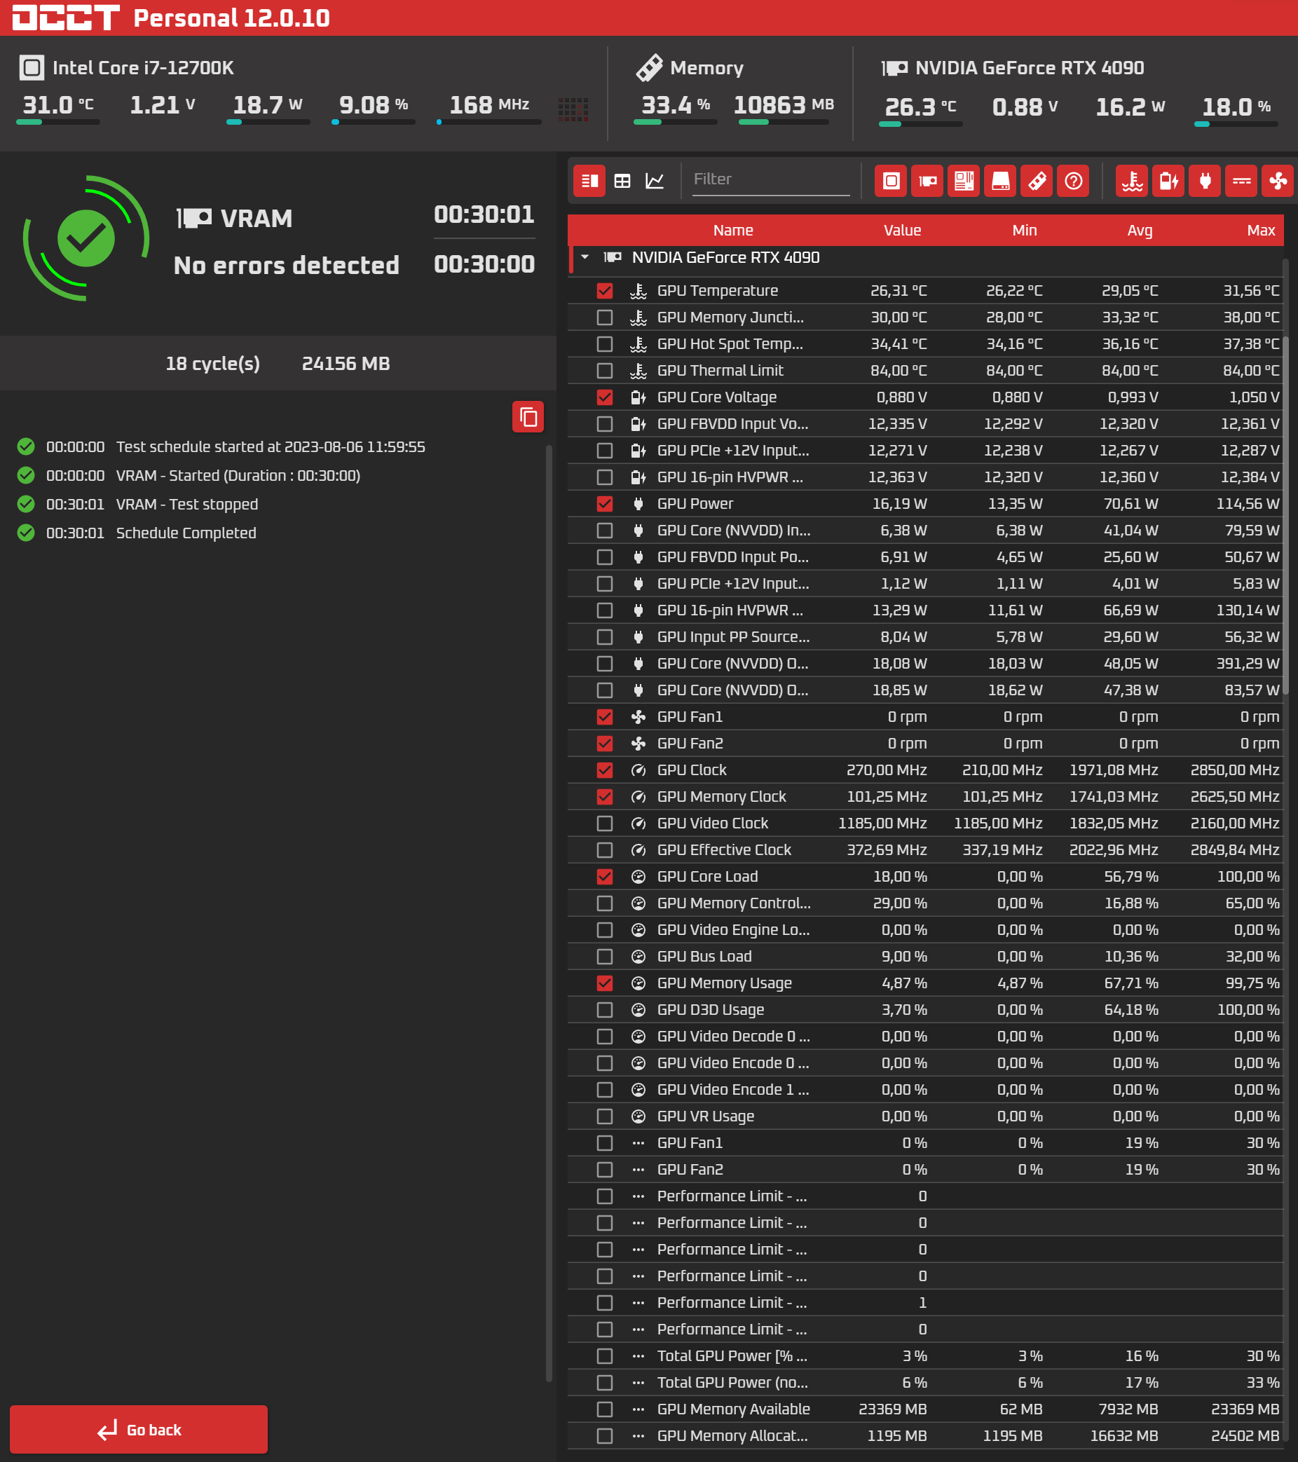Uncheck the GPU Core Load checkbox

[605, 877]
